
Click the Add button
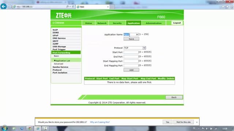[131, 70]
